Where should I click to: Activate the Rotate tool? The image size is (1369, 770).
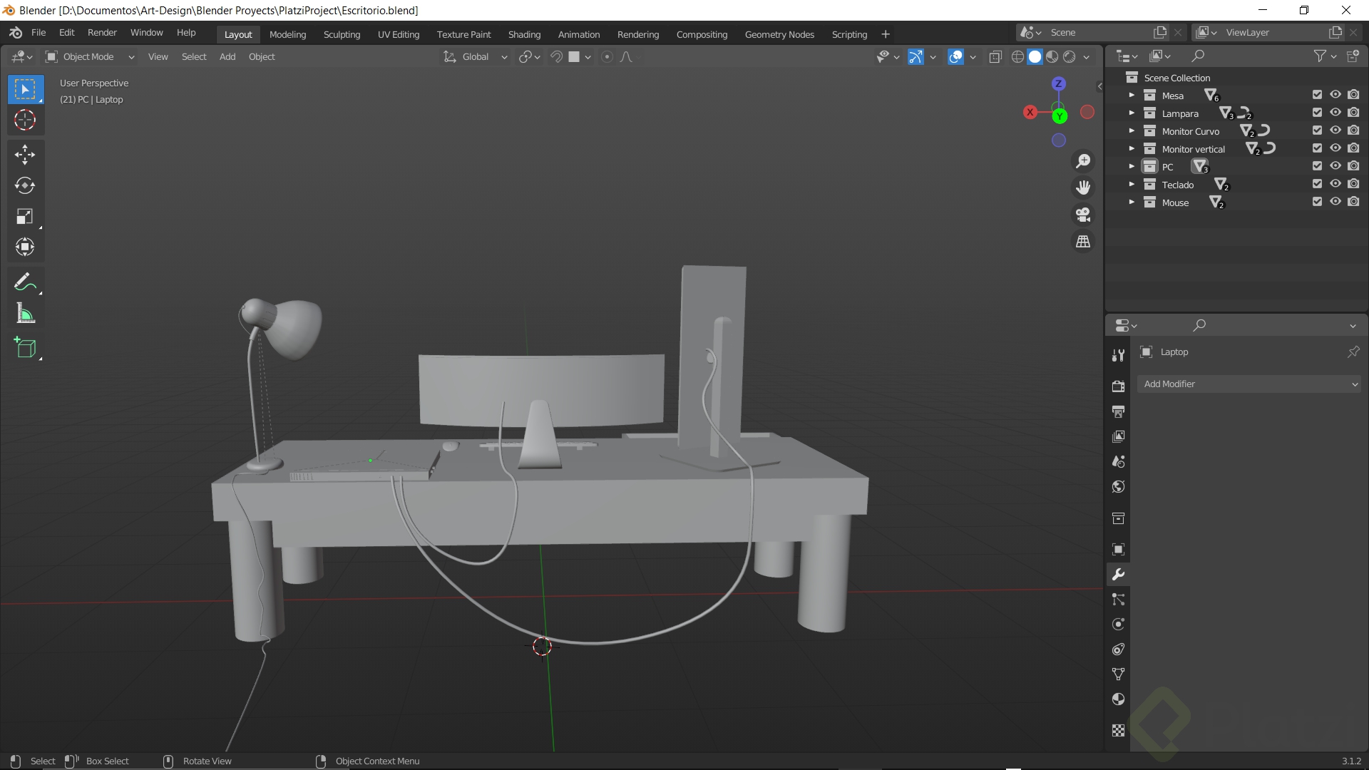point(25,185)
